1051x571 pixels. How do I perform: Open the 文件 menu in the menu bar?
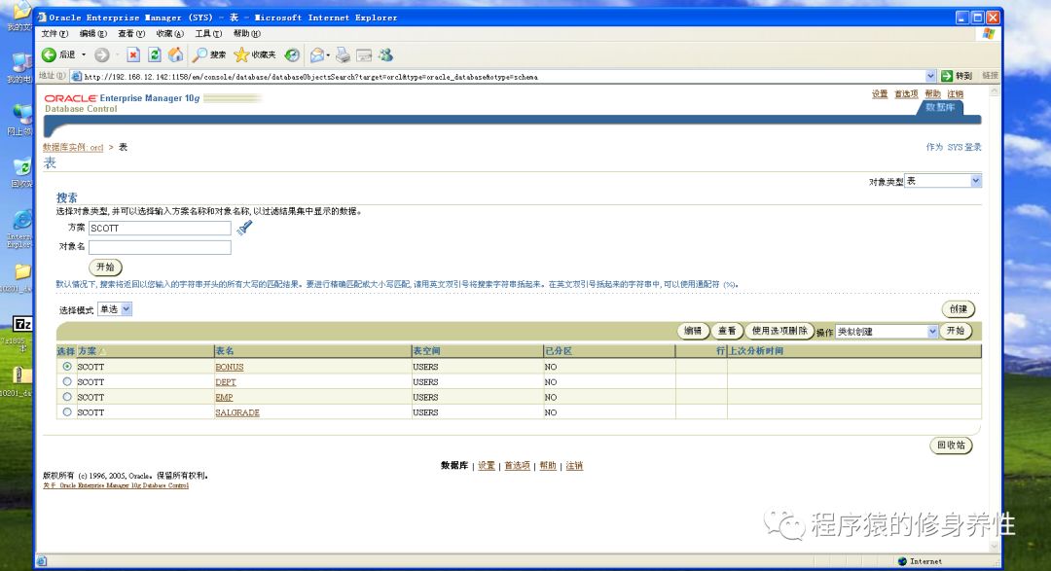(55, 32)
